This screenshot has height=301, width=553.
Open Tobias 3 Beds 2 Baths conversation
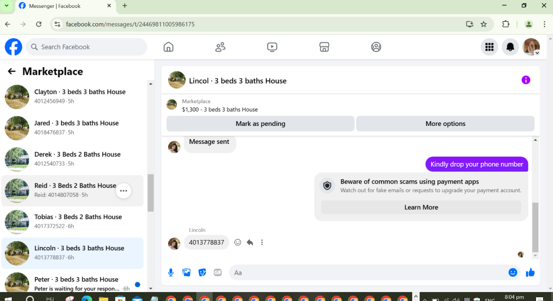pos(72,221)
